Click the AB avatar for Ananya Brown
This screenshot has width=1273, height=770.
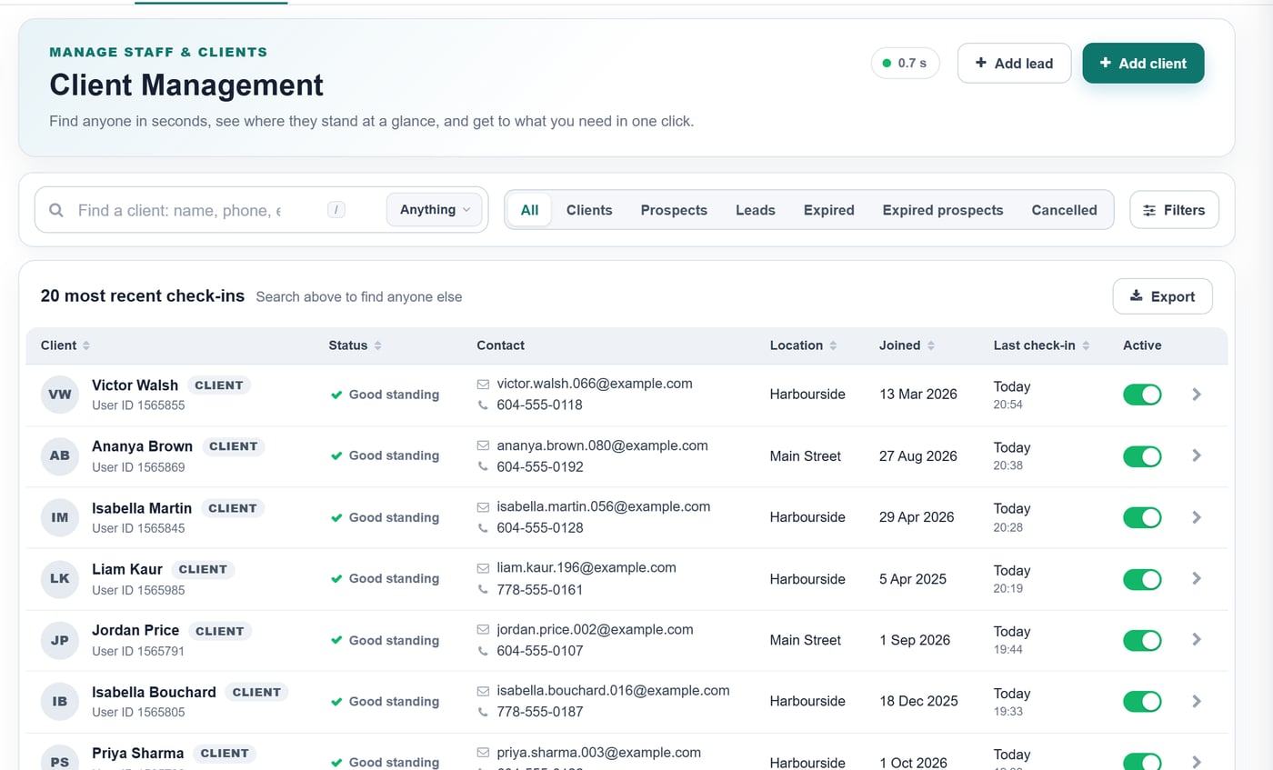coord(60,455)
